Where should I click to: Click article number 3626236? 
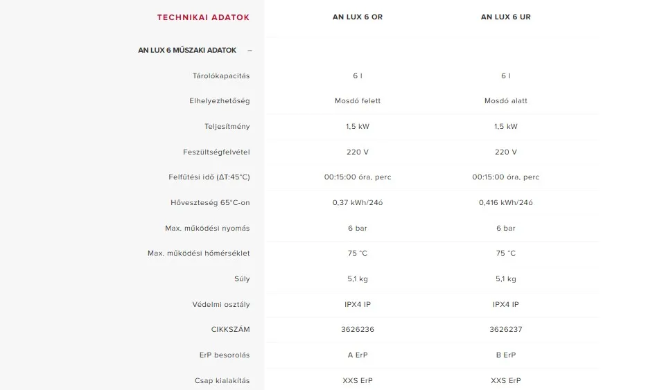tap(358, 330)
